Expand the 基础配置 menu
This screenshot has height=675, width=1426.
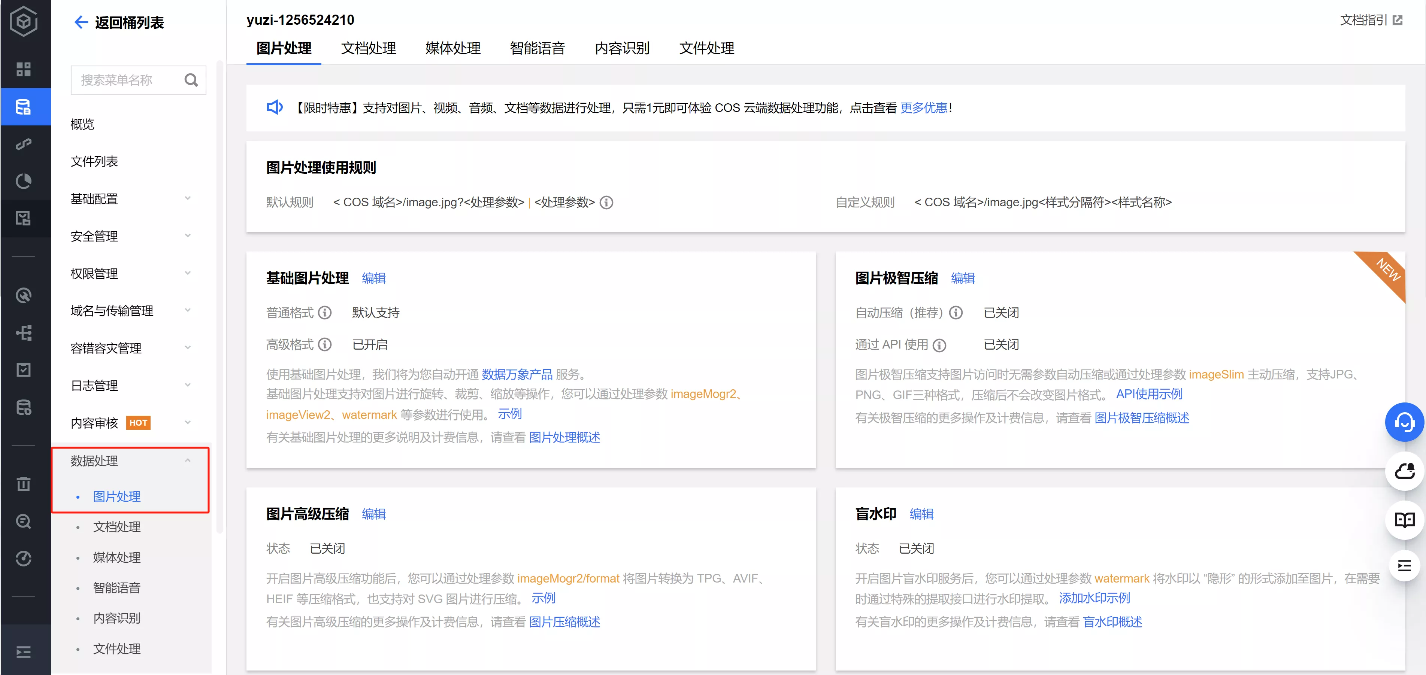point(131,199)
